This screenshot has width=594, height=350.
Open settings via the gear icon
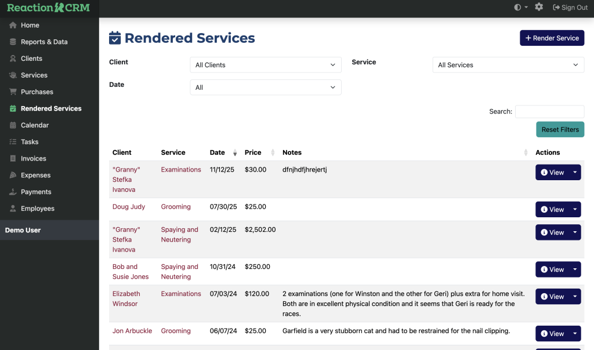539,8
